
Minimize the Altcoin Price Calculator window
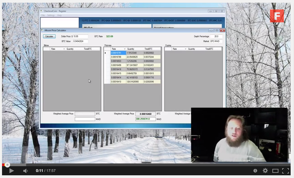tap(211, 30)
